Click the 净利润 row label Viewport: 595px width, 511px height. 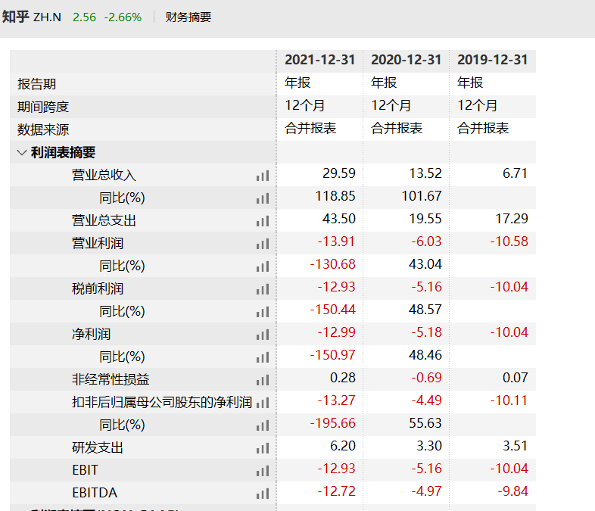(x=91, y=335)
